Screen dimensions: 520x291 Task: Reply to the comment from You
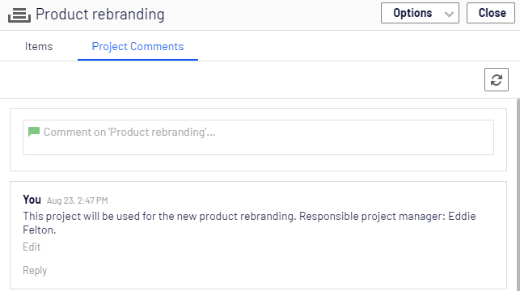click(x=35, y=270)
